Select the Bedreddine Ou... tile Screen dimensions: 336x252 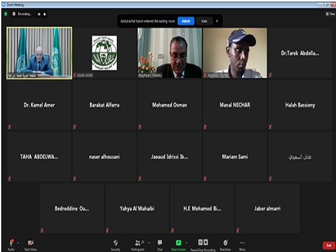[x=72, y=208]
